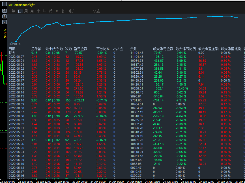The image size is (245, 183).
Task: Open the 轨迹 trajectory tab
Action: (x=96, y=11)
